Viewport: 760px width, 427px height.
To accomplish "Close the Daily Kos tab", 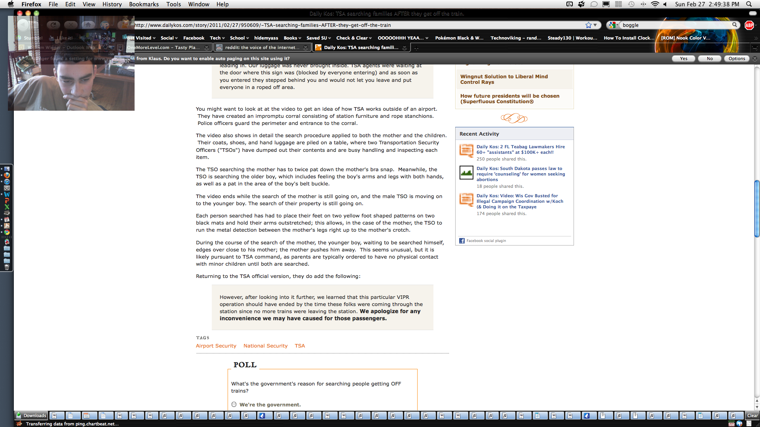I will [x=404, y=47].
